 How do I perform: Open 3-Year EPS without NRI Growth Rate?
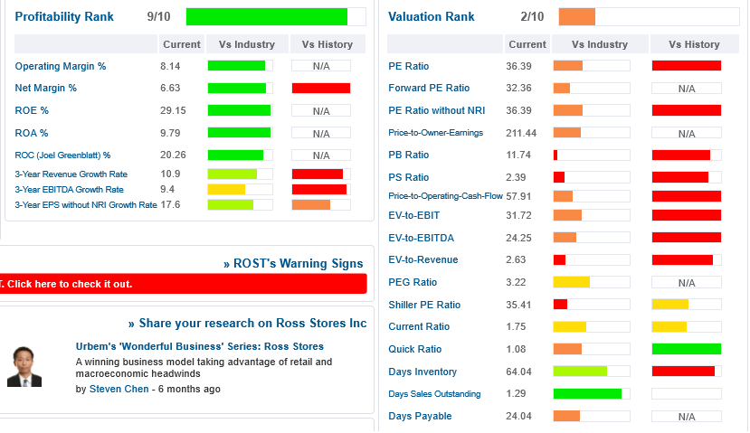click(86, 204)
